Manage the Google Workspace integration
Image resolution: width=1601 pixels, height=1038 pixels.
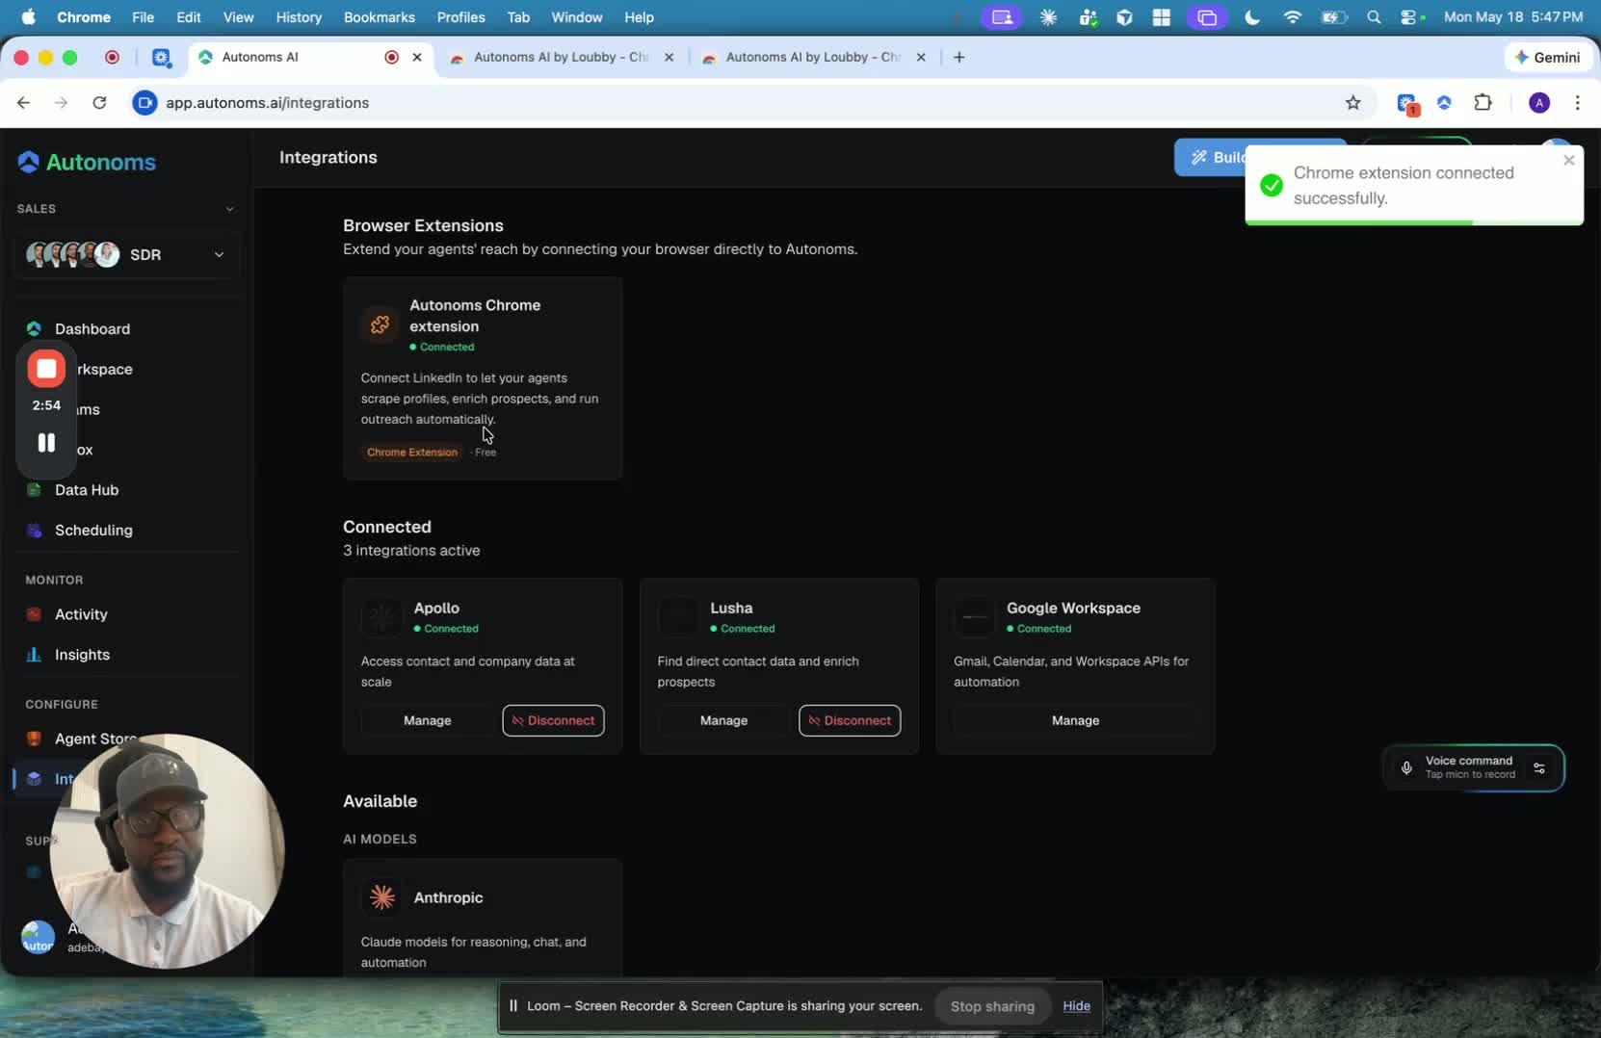click(x=1075, y=720)
